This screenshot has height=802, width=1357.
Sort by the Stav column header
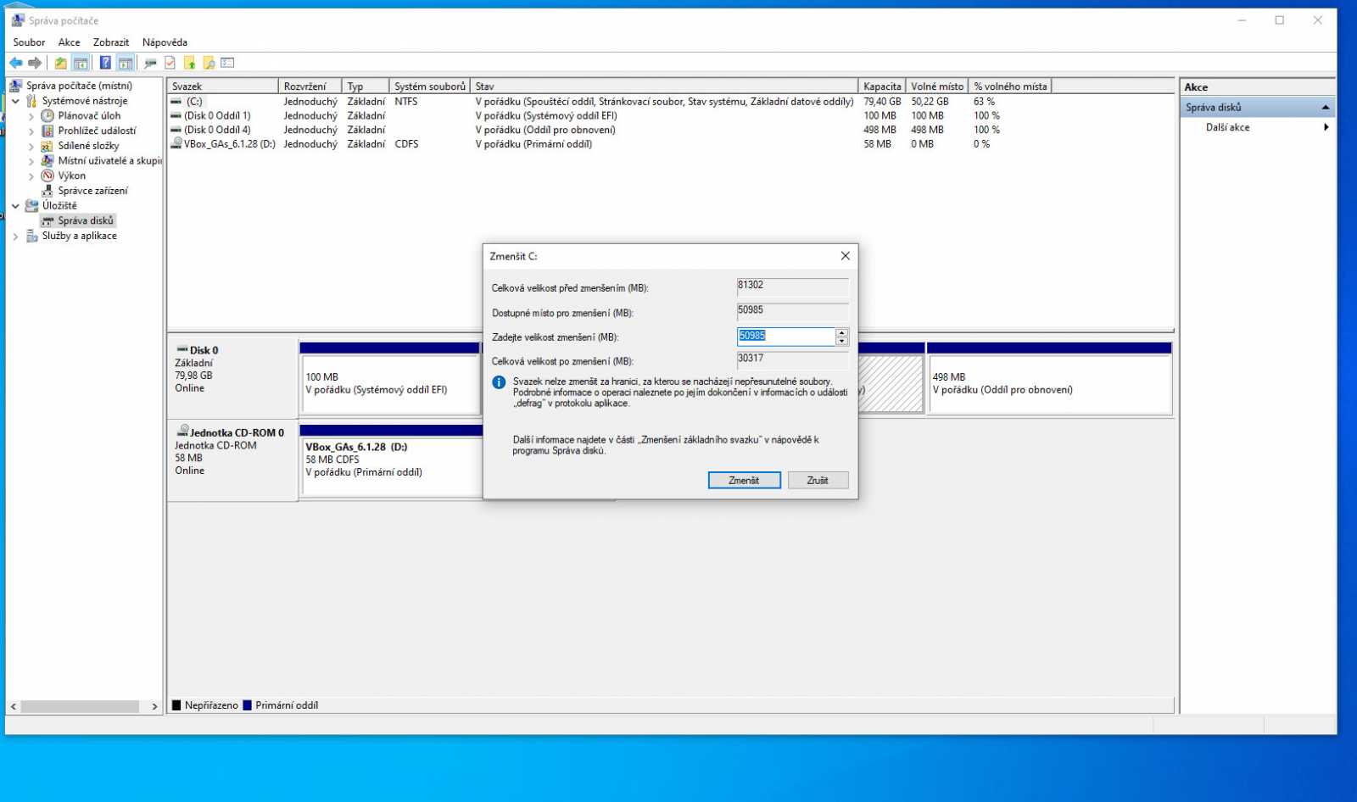pyautogui.click(x=664, y=86)
